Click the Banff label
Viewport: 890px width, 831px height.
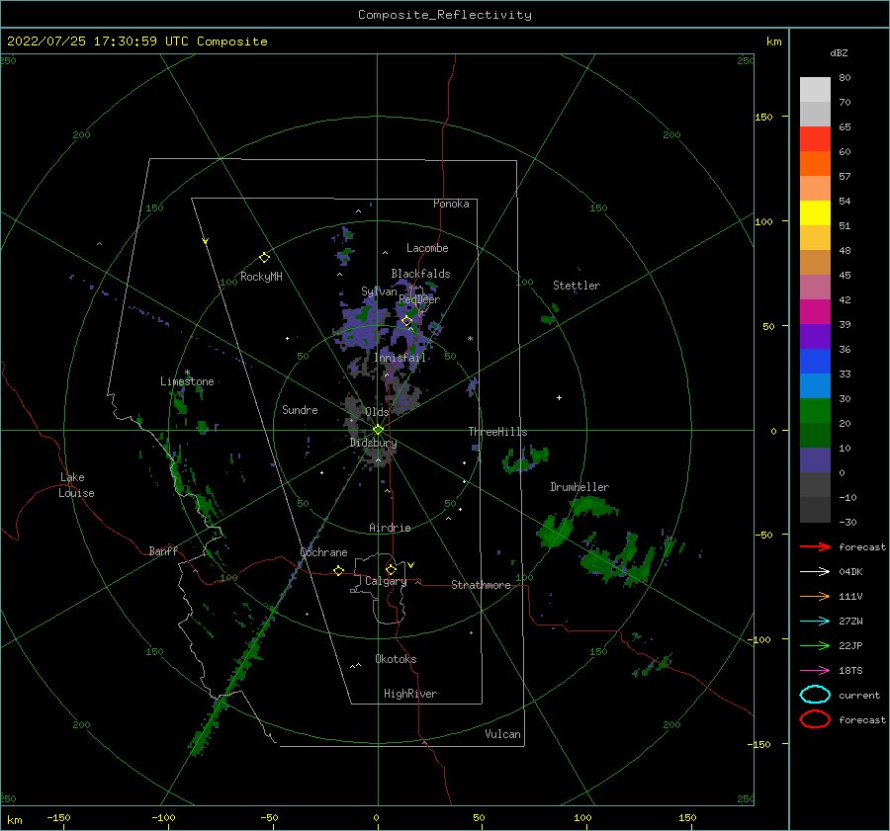163,550
